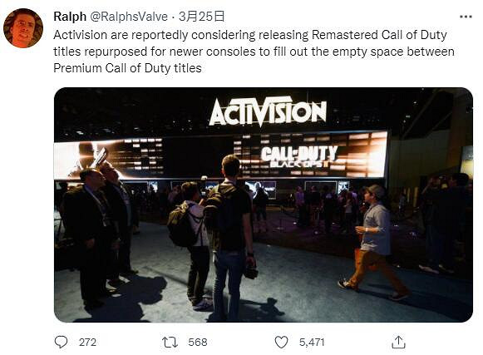Viewport: 483px width, 355px height.
Task: Click the 272 replies count
Action: 87,342
